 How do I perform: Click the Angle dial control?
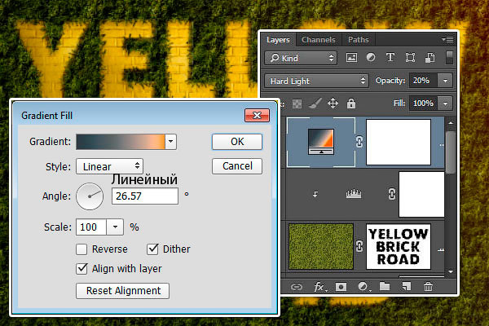pyautogui.click(x=90, y=196)
